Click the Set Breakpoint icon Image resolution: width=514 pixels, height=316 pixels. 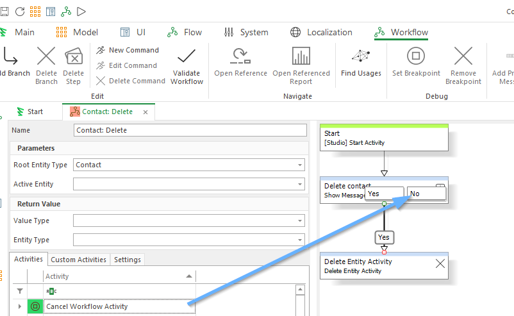coord(416,56)
